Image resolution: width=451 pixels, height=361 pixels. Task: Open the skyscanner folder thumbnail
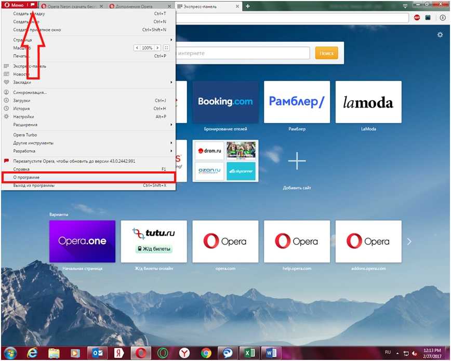(241, 171)
